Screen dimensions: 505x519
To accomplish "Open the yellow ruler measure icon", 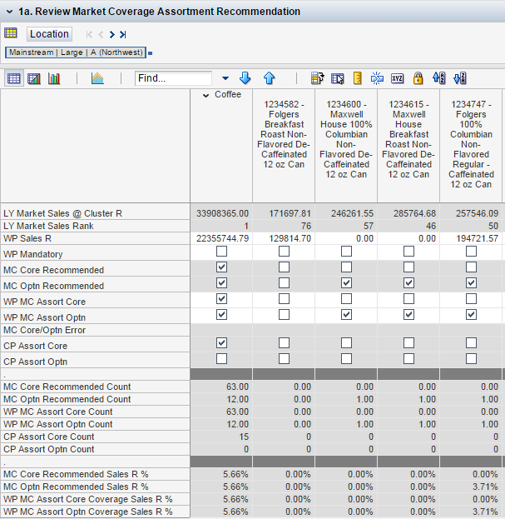I will (x=357, y=78).
